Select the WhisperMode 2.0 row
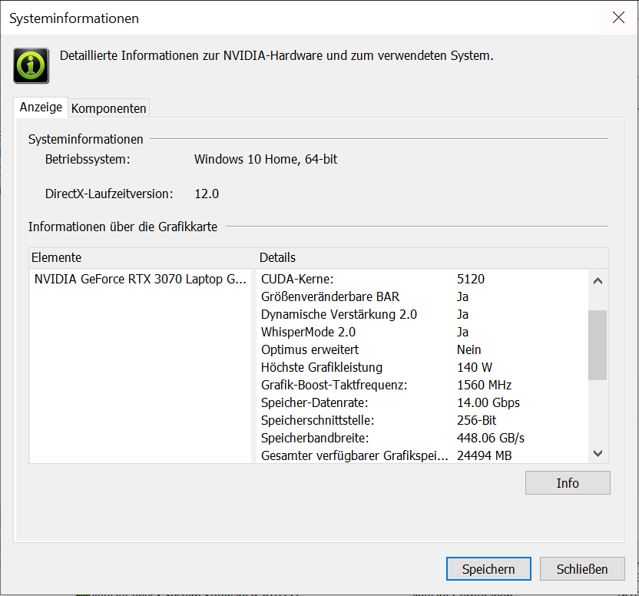Viewport: 639px width, 596px height. pos(422,332)
